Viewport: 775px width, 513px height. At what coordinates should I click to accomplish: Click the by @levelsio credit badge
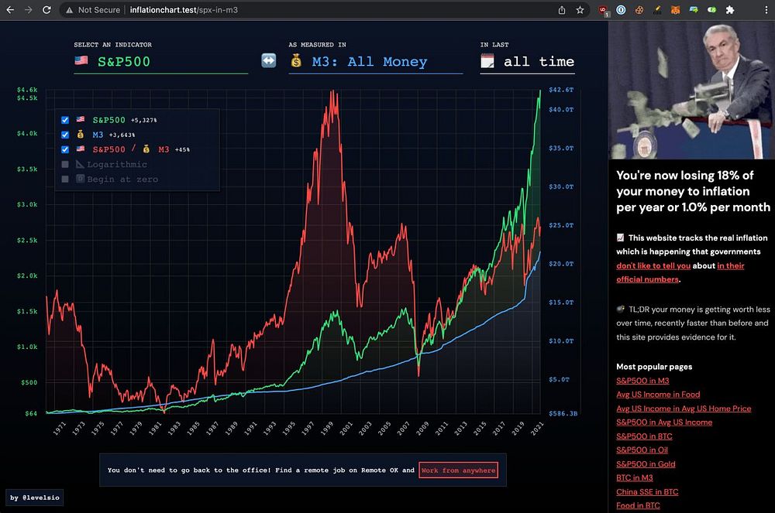pos(35,498)
